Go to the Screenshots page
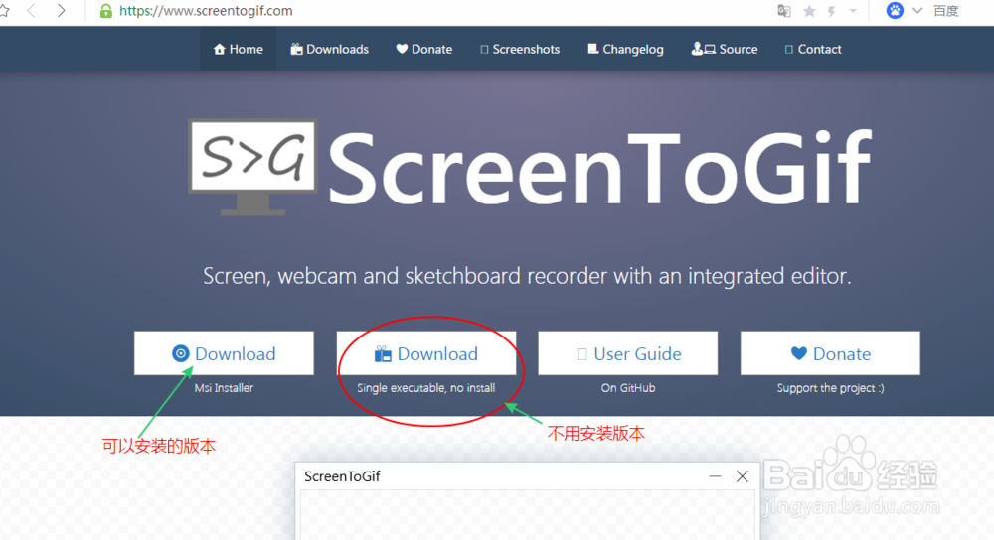 click(x=520, y=49)
